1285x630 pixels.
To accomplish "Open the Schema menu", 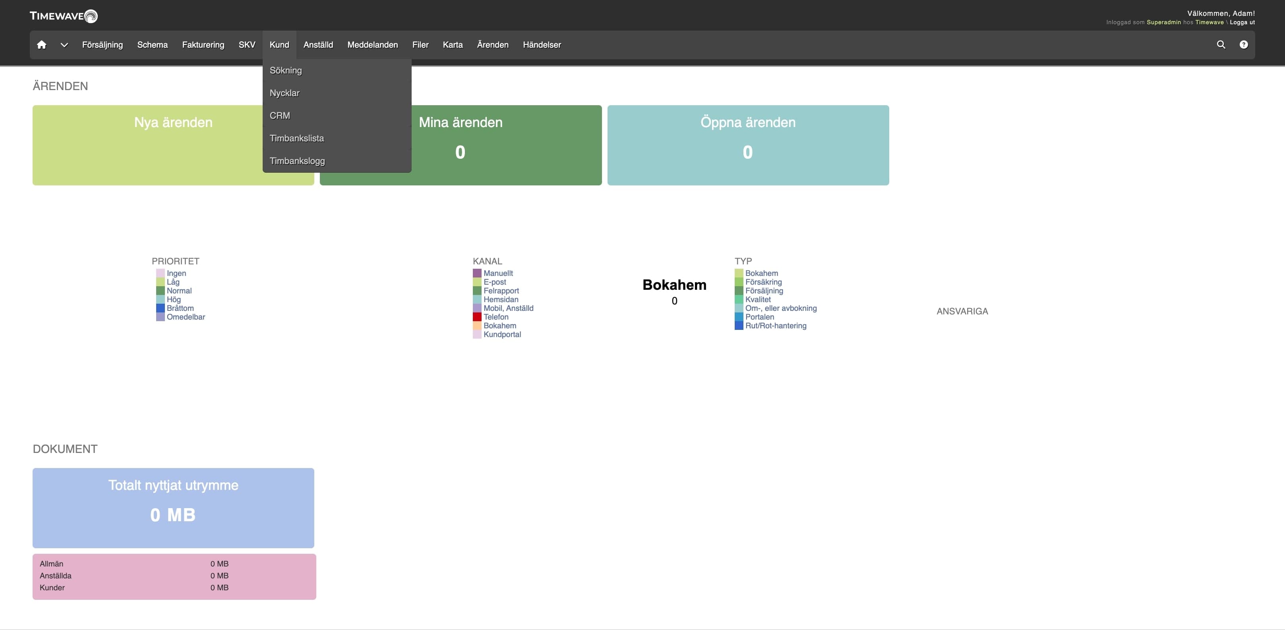I will tap(152, 45).
